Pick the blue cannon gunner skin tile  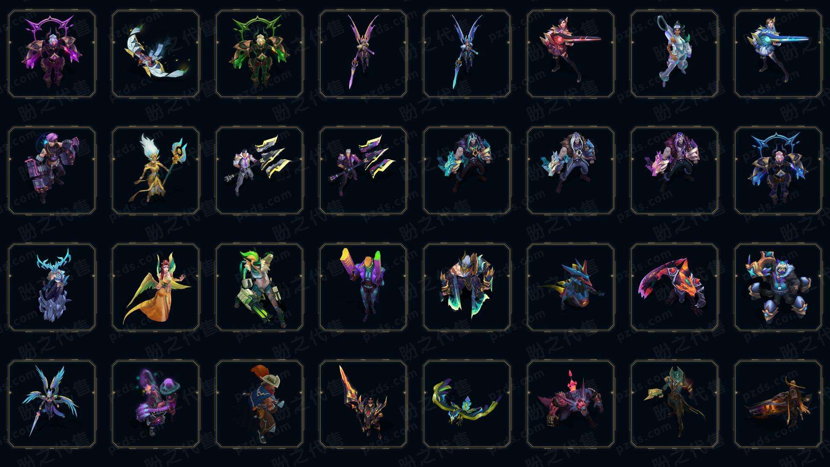coord(778,54)
